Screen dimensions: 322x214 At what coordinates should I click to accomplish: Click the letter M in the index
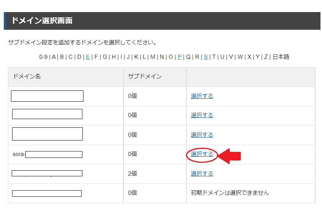tap(153, 57)
